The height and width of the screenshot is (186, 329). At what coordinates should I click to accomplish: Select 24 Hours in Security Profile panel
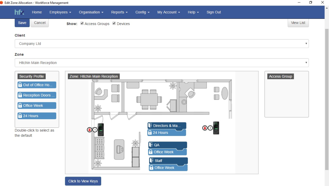coord(37,116)
